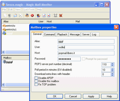Image resolution: width=120 pixels, height=101 pixels.
Task: Decrease download extra lines value
Action: (112, 75)
